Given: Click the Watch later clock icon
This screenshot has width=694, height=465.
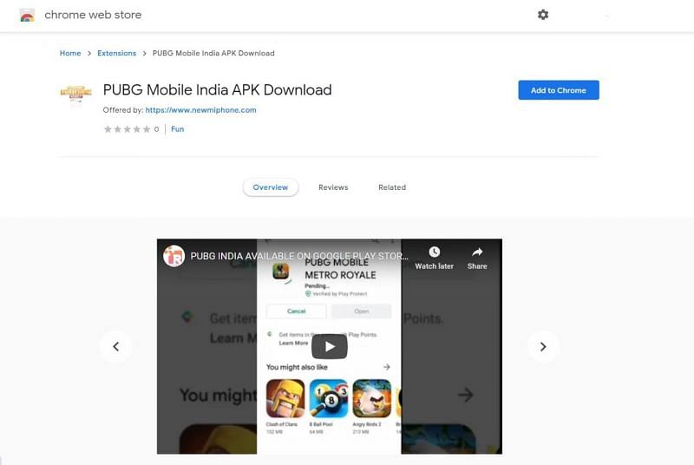Looking at the screenshot, I should click(435, 252).
